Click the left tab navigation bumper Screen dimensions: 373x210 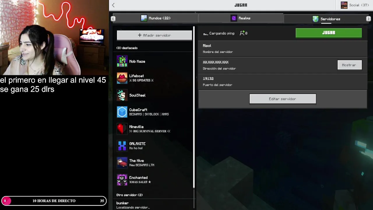(x=113, y=19)
